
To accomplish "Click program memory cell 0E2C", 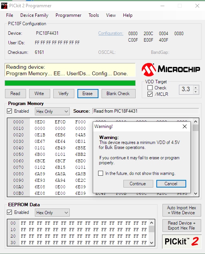I will pos(80,180).
